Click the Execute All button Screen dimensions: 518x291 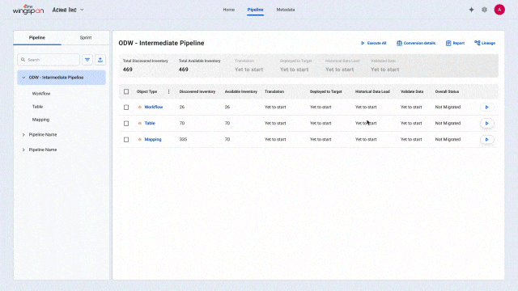(x=373, y=43)
